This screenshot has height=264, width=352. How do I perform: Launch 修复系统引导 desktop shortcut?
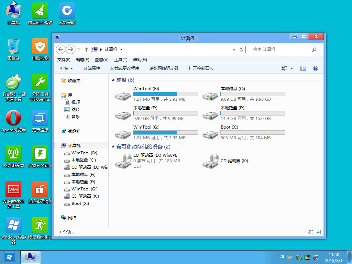tap(40, 228)
